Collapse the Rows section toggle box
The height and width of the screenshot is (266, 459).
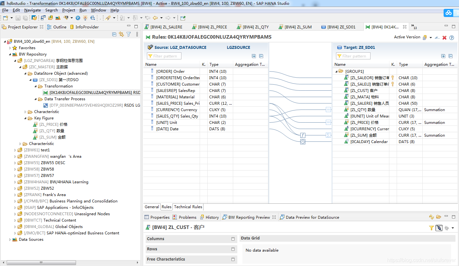click(x=233, y=249)
